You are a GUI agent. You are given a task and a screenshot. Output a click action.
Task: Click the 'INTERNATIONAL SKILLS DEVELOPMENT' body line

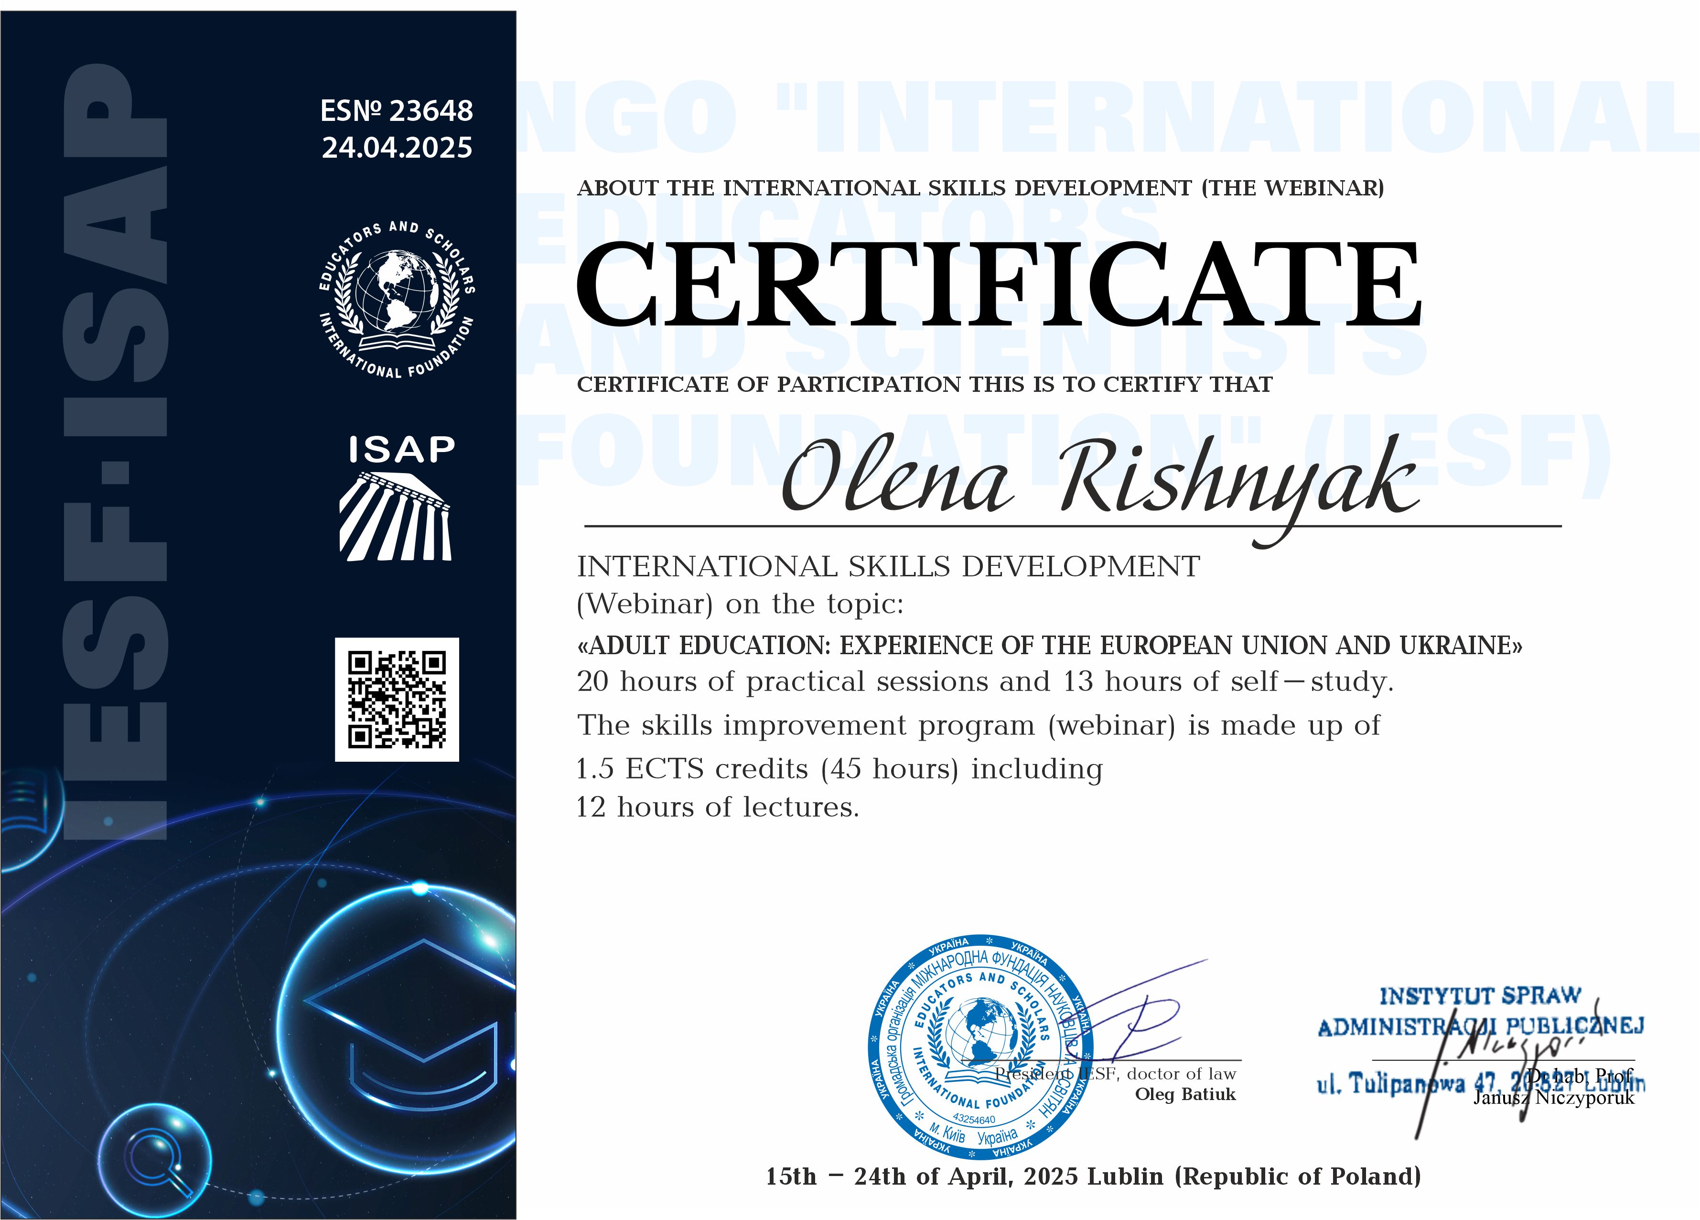pyautogui.click(x=888, y=566)
